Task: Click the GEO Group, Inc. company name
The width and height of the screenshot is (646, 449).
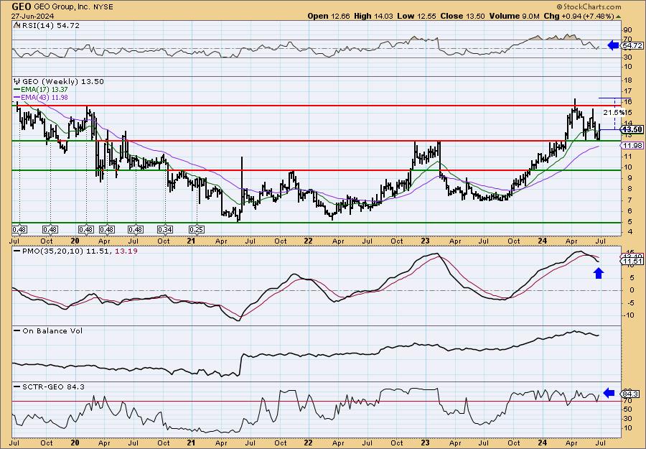Action: click(x=62, y=7)
